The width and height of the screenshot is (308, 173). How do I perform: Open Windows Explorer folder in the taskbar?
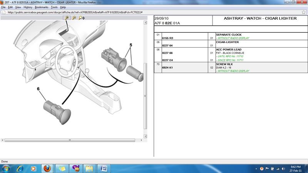tap(89, 168)
